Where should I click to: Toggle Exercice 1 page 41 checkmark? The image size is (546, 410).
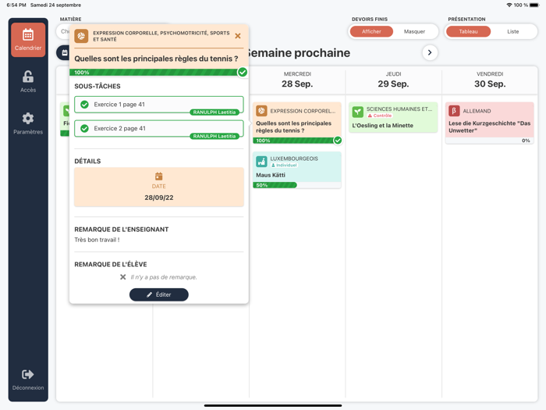point(84,105)
